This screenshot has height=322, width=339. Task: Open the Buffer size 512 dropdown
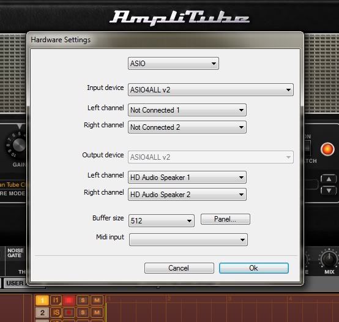pos(162,220)
